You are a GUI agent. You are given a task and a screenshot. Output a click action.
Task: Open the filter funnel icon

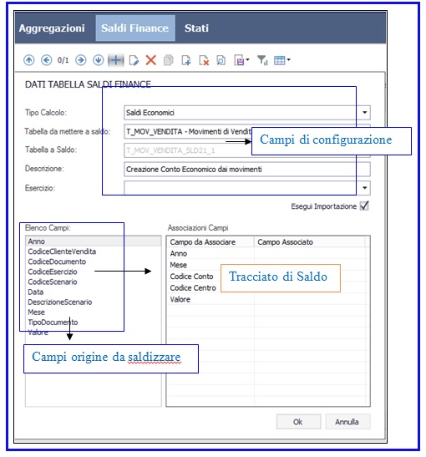262,60
